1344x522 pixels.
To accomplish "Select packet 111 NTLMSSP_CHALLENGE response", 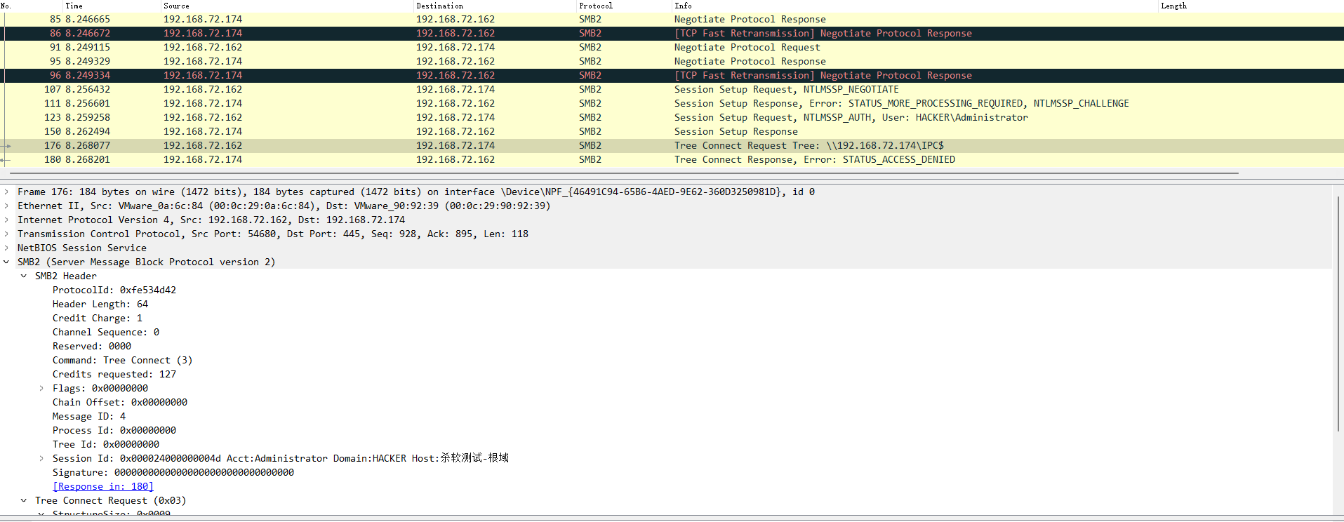I will [x=672, y=103].
